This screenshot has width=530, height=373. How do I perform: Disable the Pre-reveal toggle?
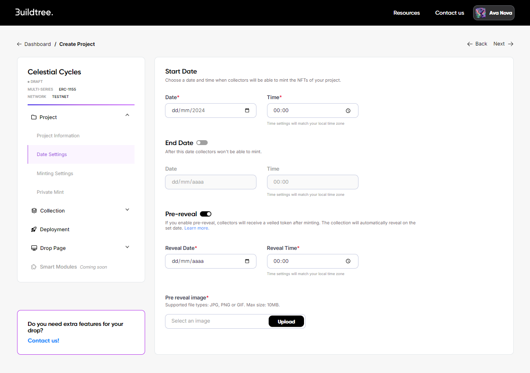tap(206, 214)
